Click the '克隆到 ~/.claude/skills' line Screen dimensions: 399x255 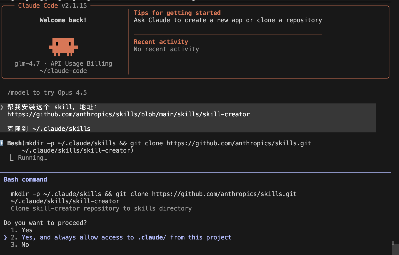point(49,129)
